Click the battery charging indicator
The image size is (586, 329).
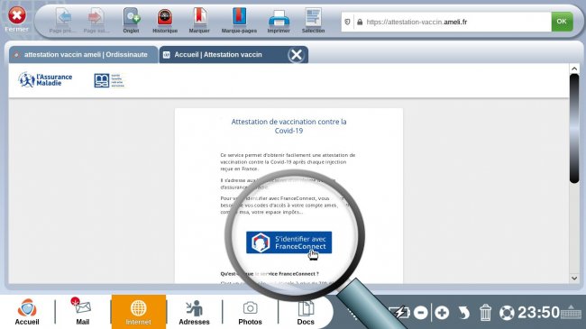(x=399, y=312)
